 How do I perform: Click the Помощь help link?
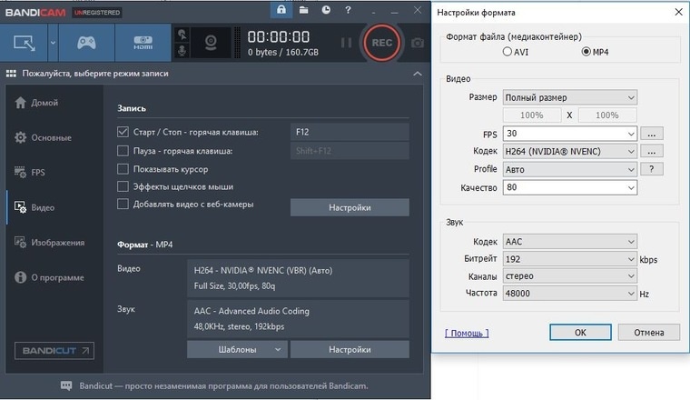[467, 333]
